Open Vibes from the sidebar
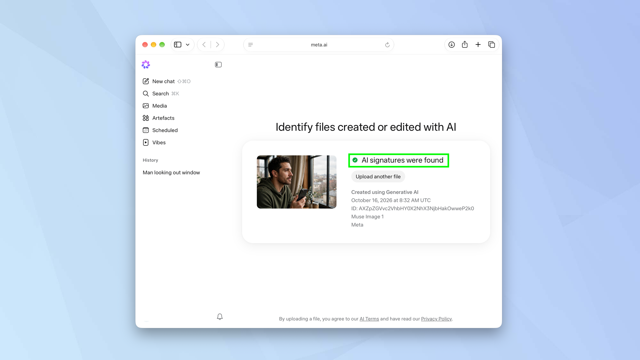 [x=154, y=142]
